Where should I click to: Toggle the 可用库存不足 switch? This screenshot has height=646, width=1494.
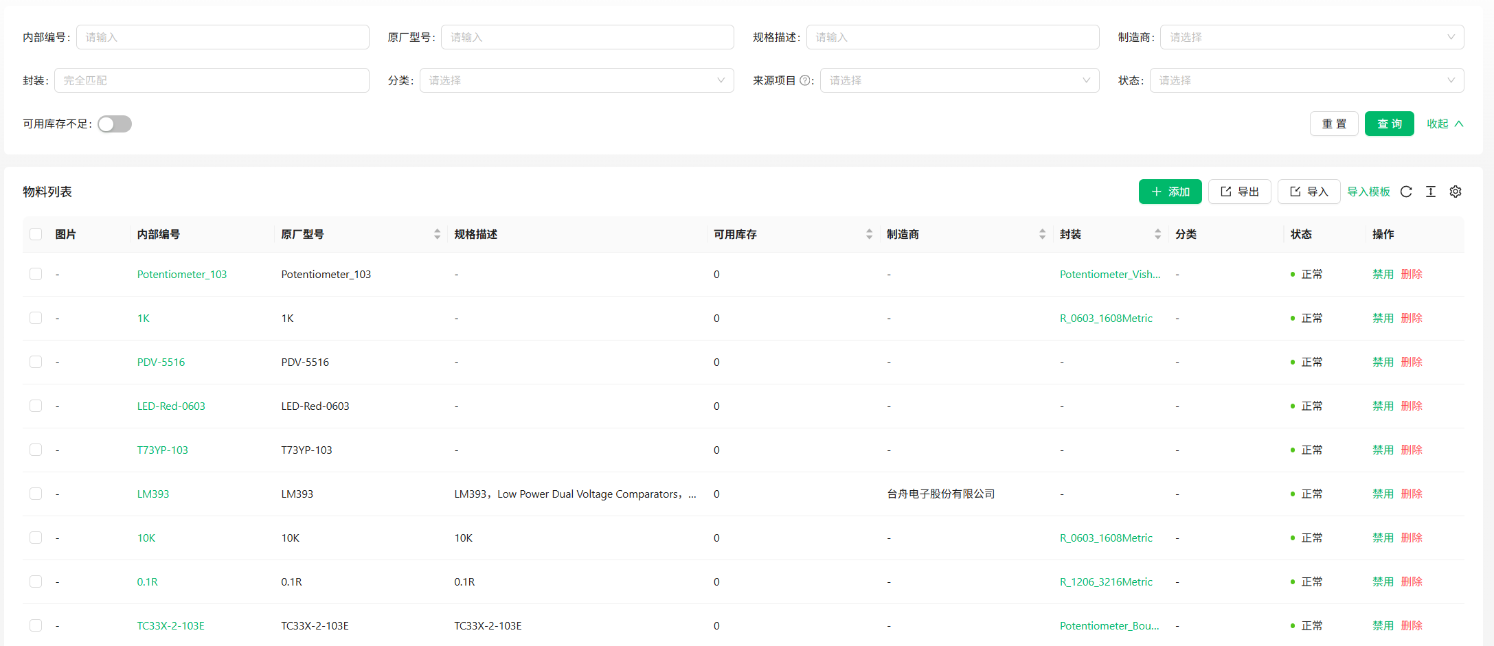click(x=115, y=124)
